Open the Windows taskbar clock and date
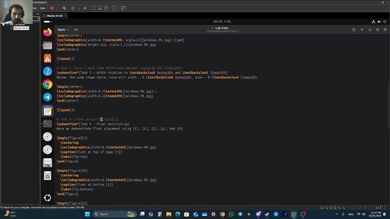 pos(375,214)
